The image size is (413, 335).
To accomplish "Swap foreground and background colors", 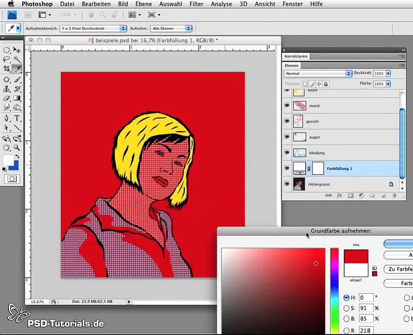I will [x=17, y=156].
